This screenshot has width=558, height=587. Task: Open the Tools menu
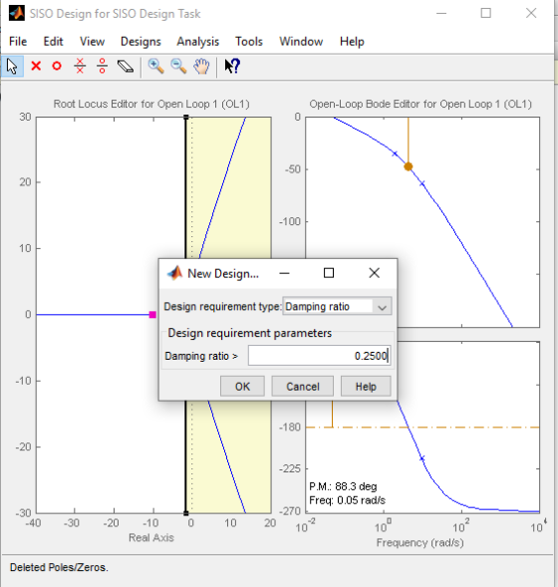pos(249,42)
